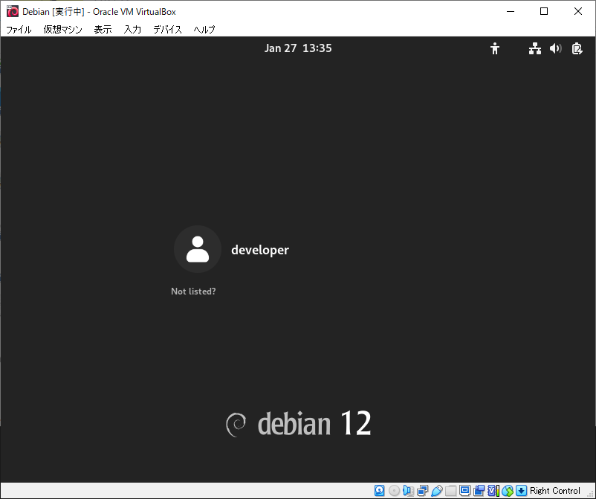Open the GNOME accessibility menu

pos(494,48)
